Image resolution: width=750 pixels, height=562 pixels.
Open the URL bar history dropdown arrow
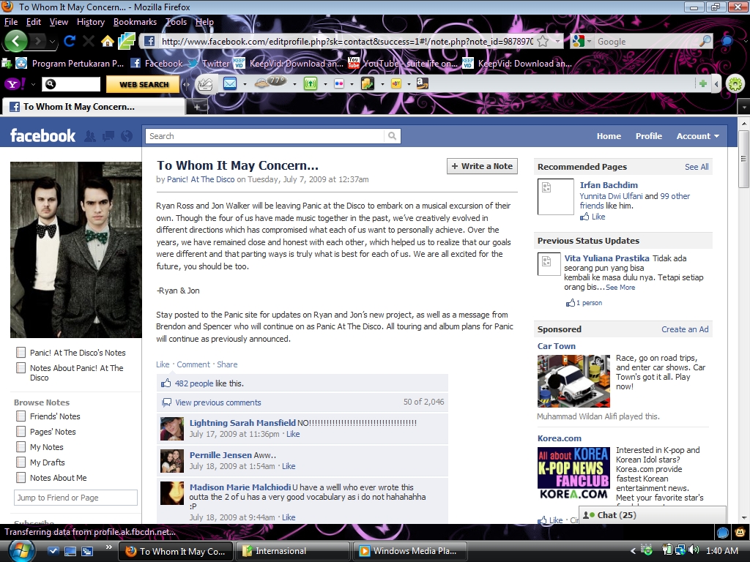tap(557, 42)
